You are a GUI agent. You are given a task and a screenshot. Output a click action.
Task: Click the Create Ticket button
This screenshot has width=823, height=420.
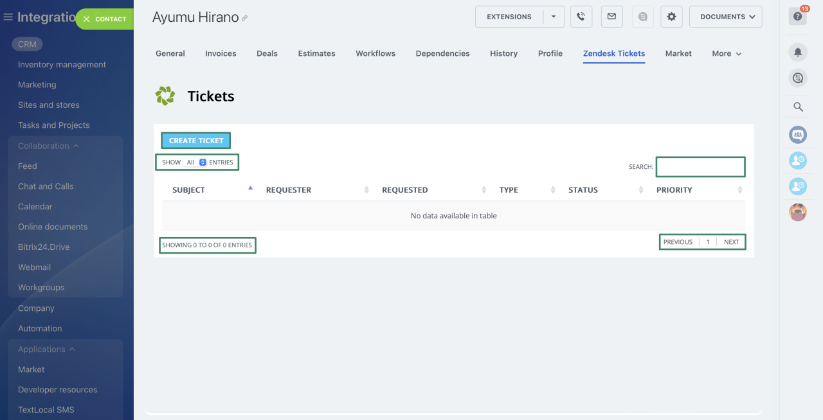tap(196, 141)
